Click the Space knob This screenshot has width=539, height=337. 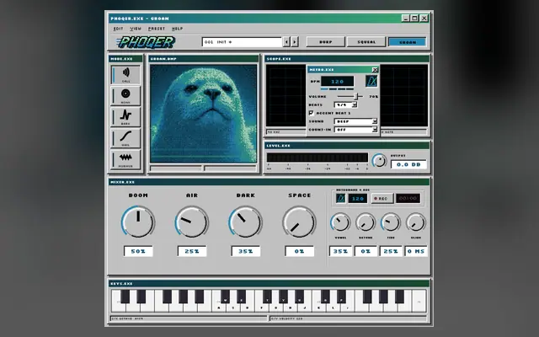299,222
